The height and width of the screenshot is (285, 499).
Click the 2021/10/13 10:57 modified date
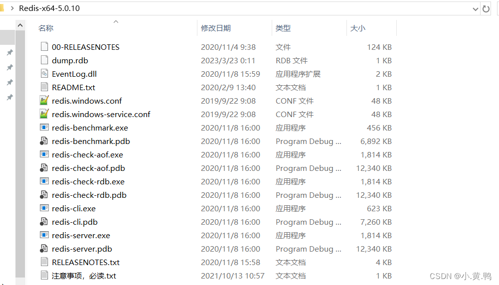[233, 276]
